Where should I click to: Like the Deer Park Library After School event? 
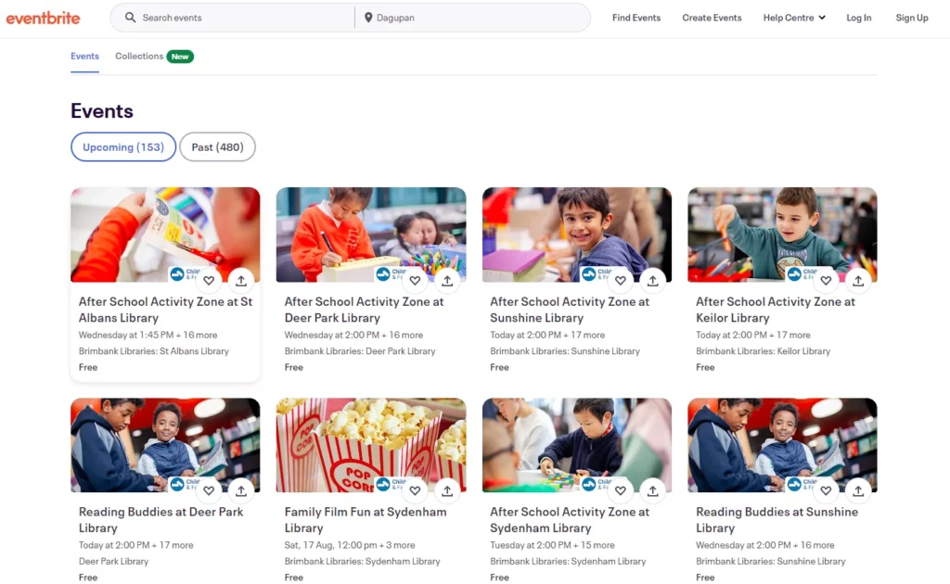415,280
